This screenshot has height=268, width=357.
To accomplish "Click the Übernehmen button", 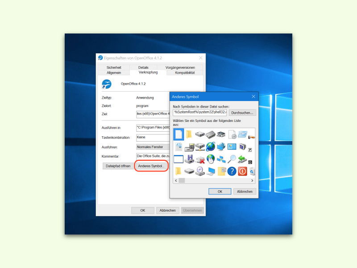I will tap(192, 210).
